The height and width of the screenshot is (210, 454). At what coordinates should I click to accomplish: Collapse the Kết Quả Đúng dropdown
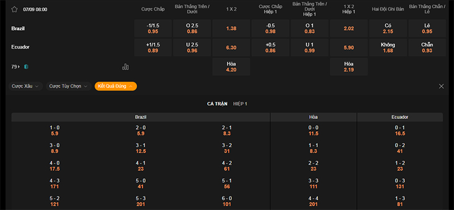coord(116,86)
